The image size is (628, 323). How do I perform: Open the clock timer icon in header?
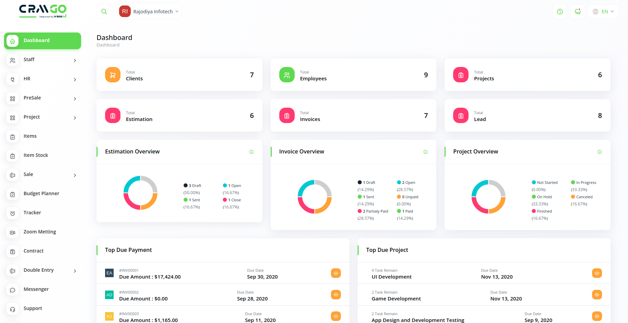pyautogui.click(x=560, y=12)
